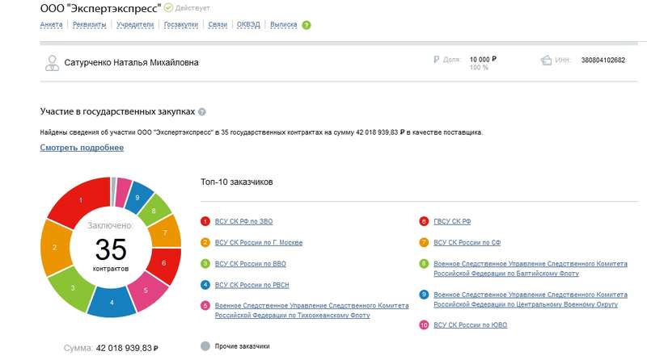
Task: Select the Топ-10 заказчиков heading
Action: click(x=237, y=182)
